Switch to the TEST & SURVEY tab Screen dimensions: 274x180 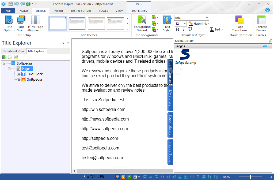coord(81,11)
